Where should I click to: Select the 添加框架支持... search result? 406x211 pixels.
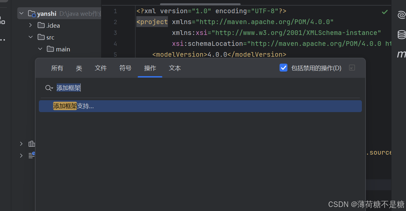coord(200,106)
